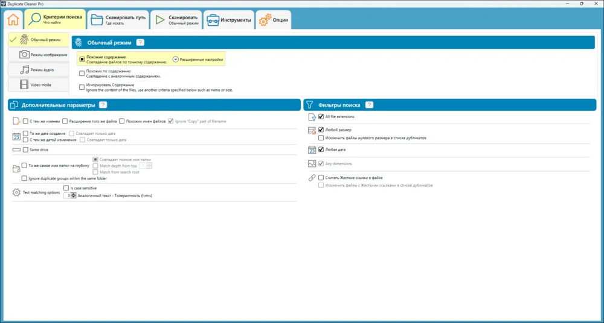Click the Аналогичный текст - Толерантность label

[x=115, y=196]
